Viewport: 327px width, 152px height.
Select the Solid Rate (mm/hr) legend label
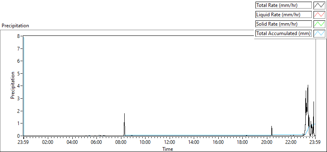pos(284,24)
